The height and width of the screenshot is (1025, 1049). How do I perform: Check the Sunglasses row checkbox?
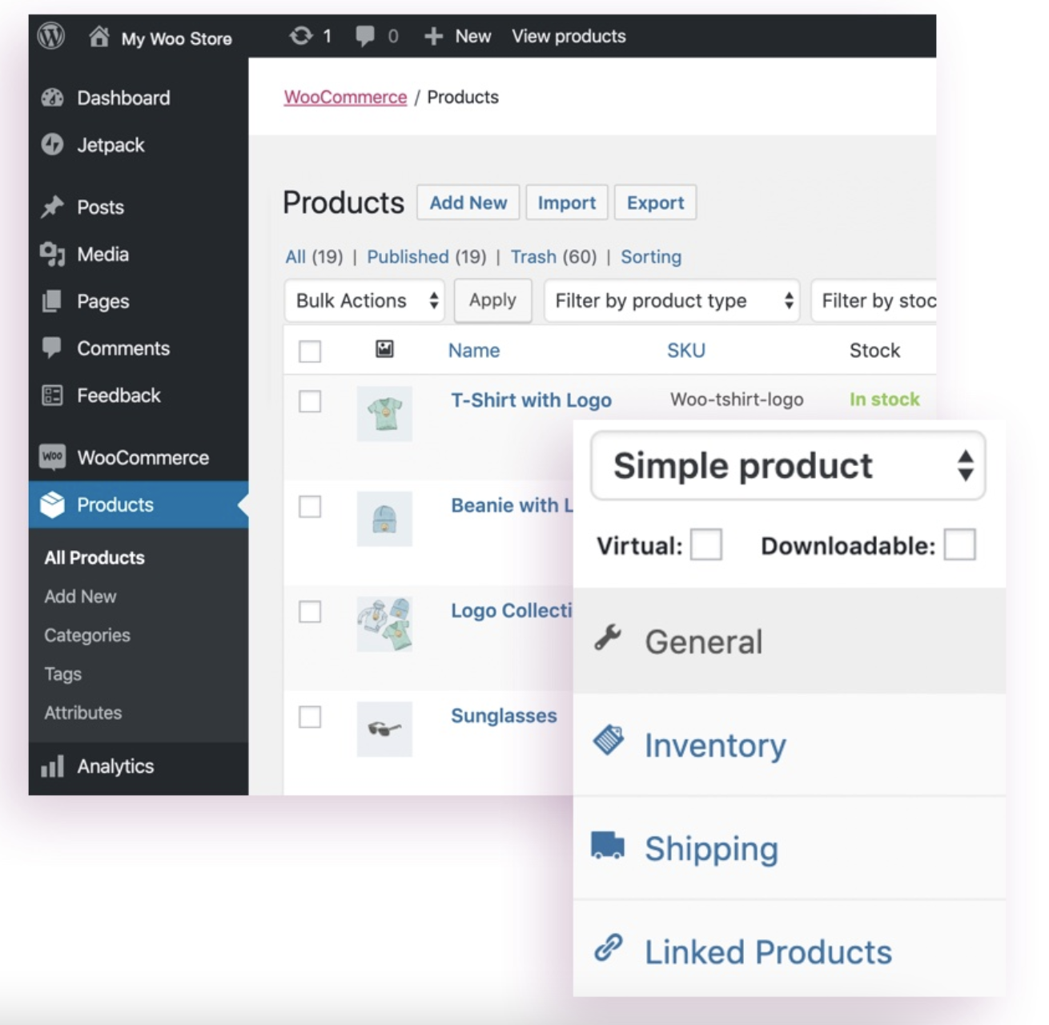[x=310, y=717]
